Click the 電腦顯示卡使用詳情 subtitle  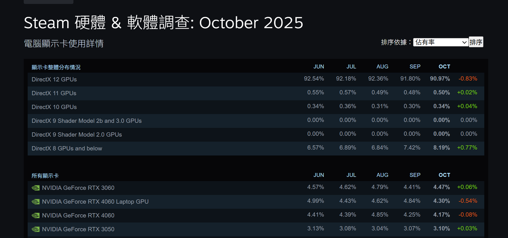click(64, 44)
